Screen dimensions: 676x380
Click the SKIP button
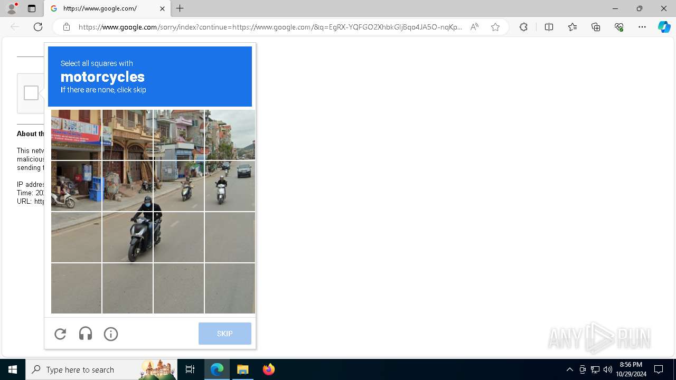[225, 334]
